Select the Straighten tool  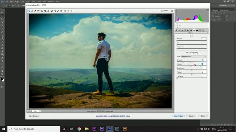click(x=48, y=11)
